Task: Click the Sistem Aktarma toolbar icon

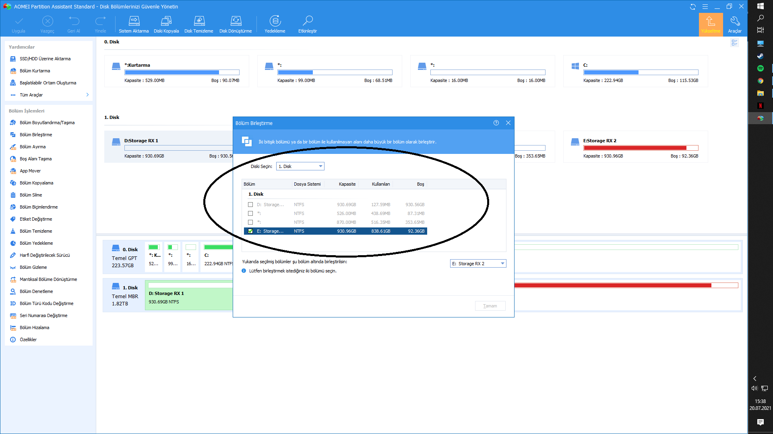Action: (x=134, y=21)
